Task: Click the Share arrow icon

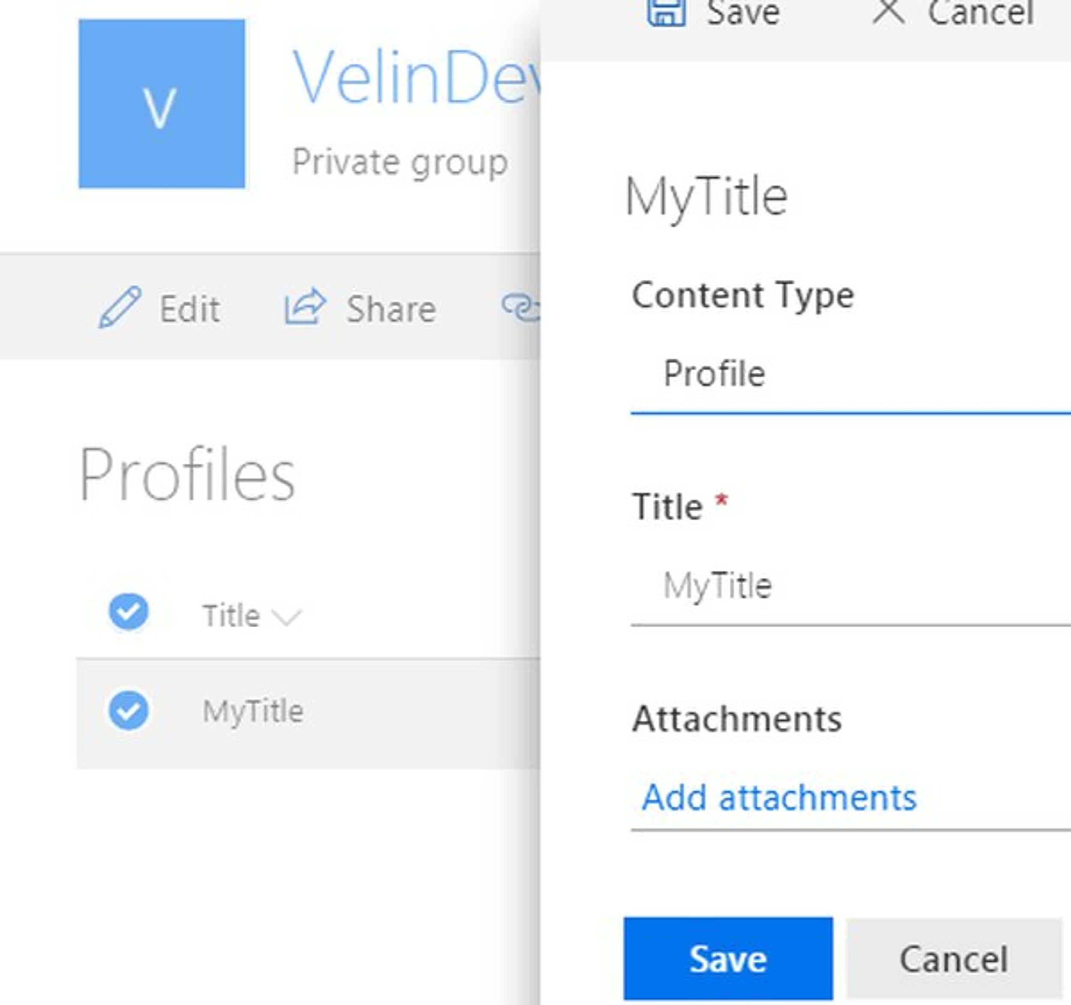Action: point(305,306)
